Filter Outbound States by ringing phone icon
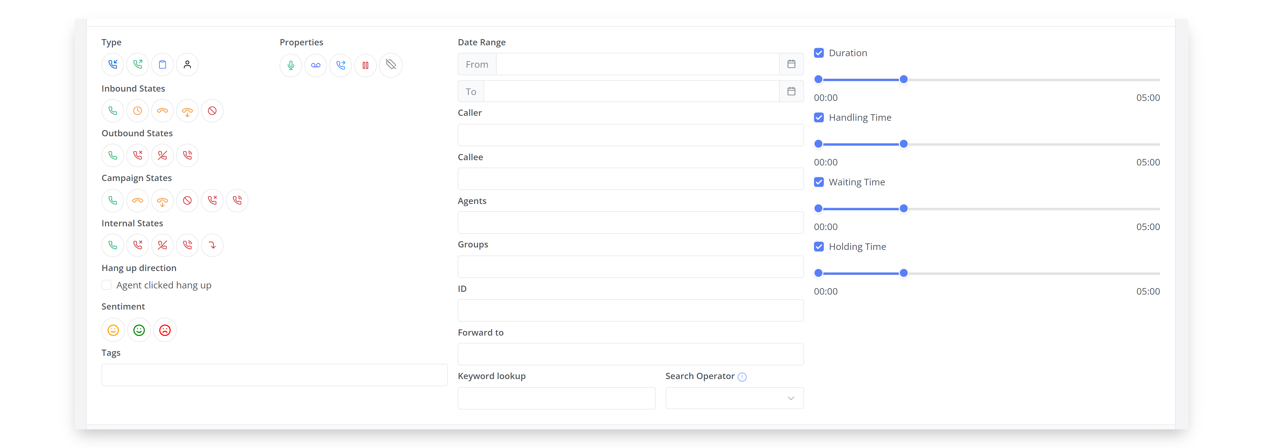1263x448 pixels. click(187, 156)
